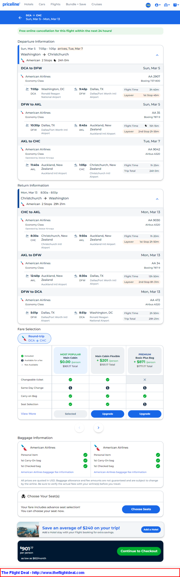The width and height of the screenshot is (180, 577).
Task: Click the 'Operated by Jetstar Airways' note under AA 9030
Action: point(39,229)
